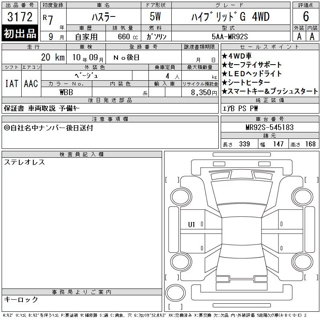The height and width of the screenshot is (321, 321).
Task: Select the 初出品 black badge
Action: point(20,33)
